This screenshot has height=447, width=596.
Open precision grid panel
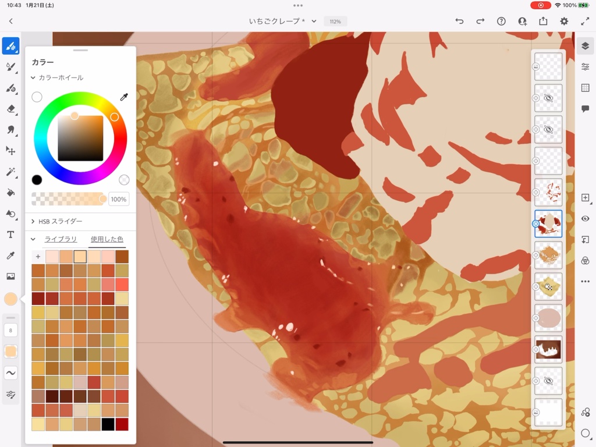(x=586, y=88)
